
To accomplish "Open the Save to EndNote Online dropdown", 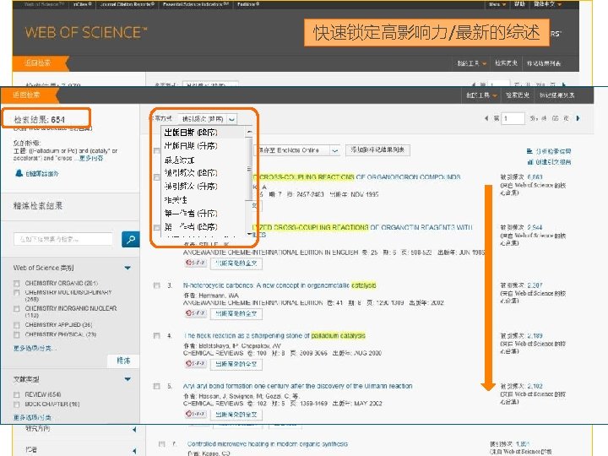I will pos(335,150).
